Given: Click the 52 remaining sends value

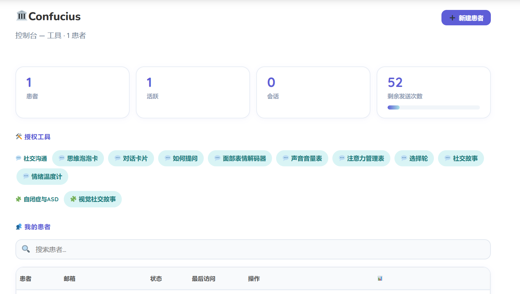Looking at the screenshot, I should (x=395, y=82).
